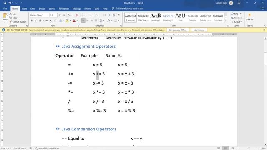Toggle Subscript formatting
The width and height of the screenshot is (267, 150).
pyautogui.click(x=51, y=20)
